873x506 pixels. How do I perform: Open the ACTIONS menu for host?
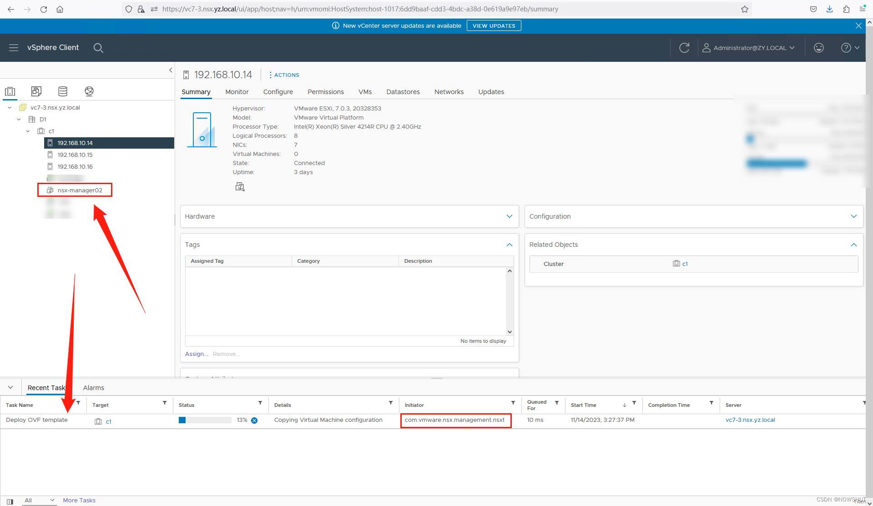click(284, 75)
